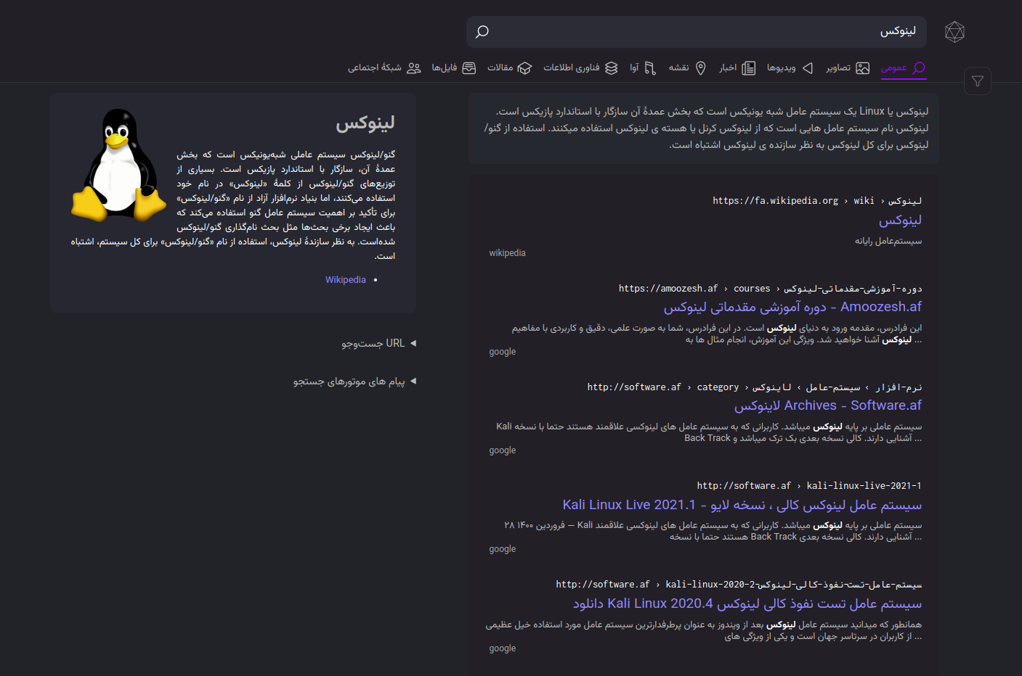Open the Kali Linux 2020.4 download result
The image size is (1022, 676).
tap(747, 603)
